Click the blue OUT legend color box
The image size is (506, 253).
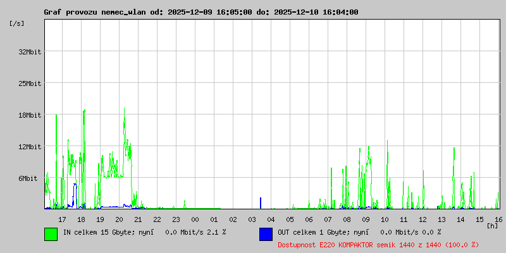[x=266, y=234]
